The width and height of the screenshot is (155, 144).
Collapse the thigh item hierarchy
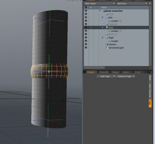point(103,38)
